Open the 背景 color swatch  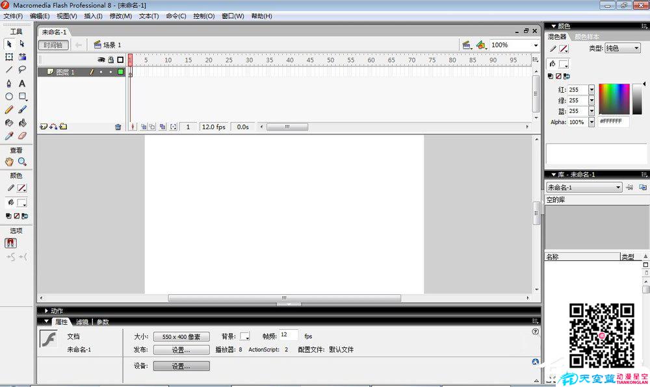[x=244, y=336]
